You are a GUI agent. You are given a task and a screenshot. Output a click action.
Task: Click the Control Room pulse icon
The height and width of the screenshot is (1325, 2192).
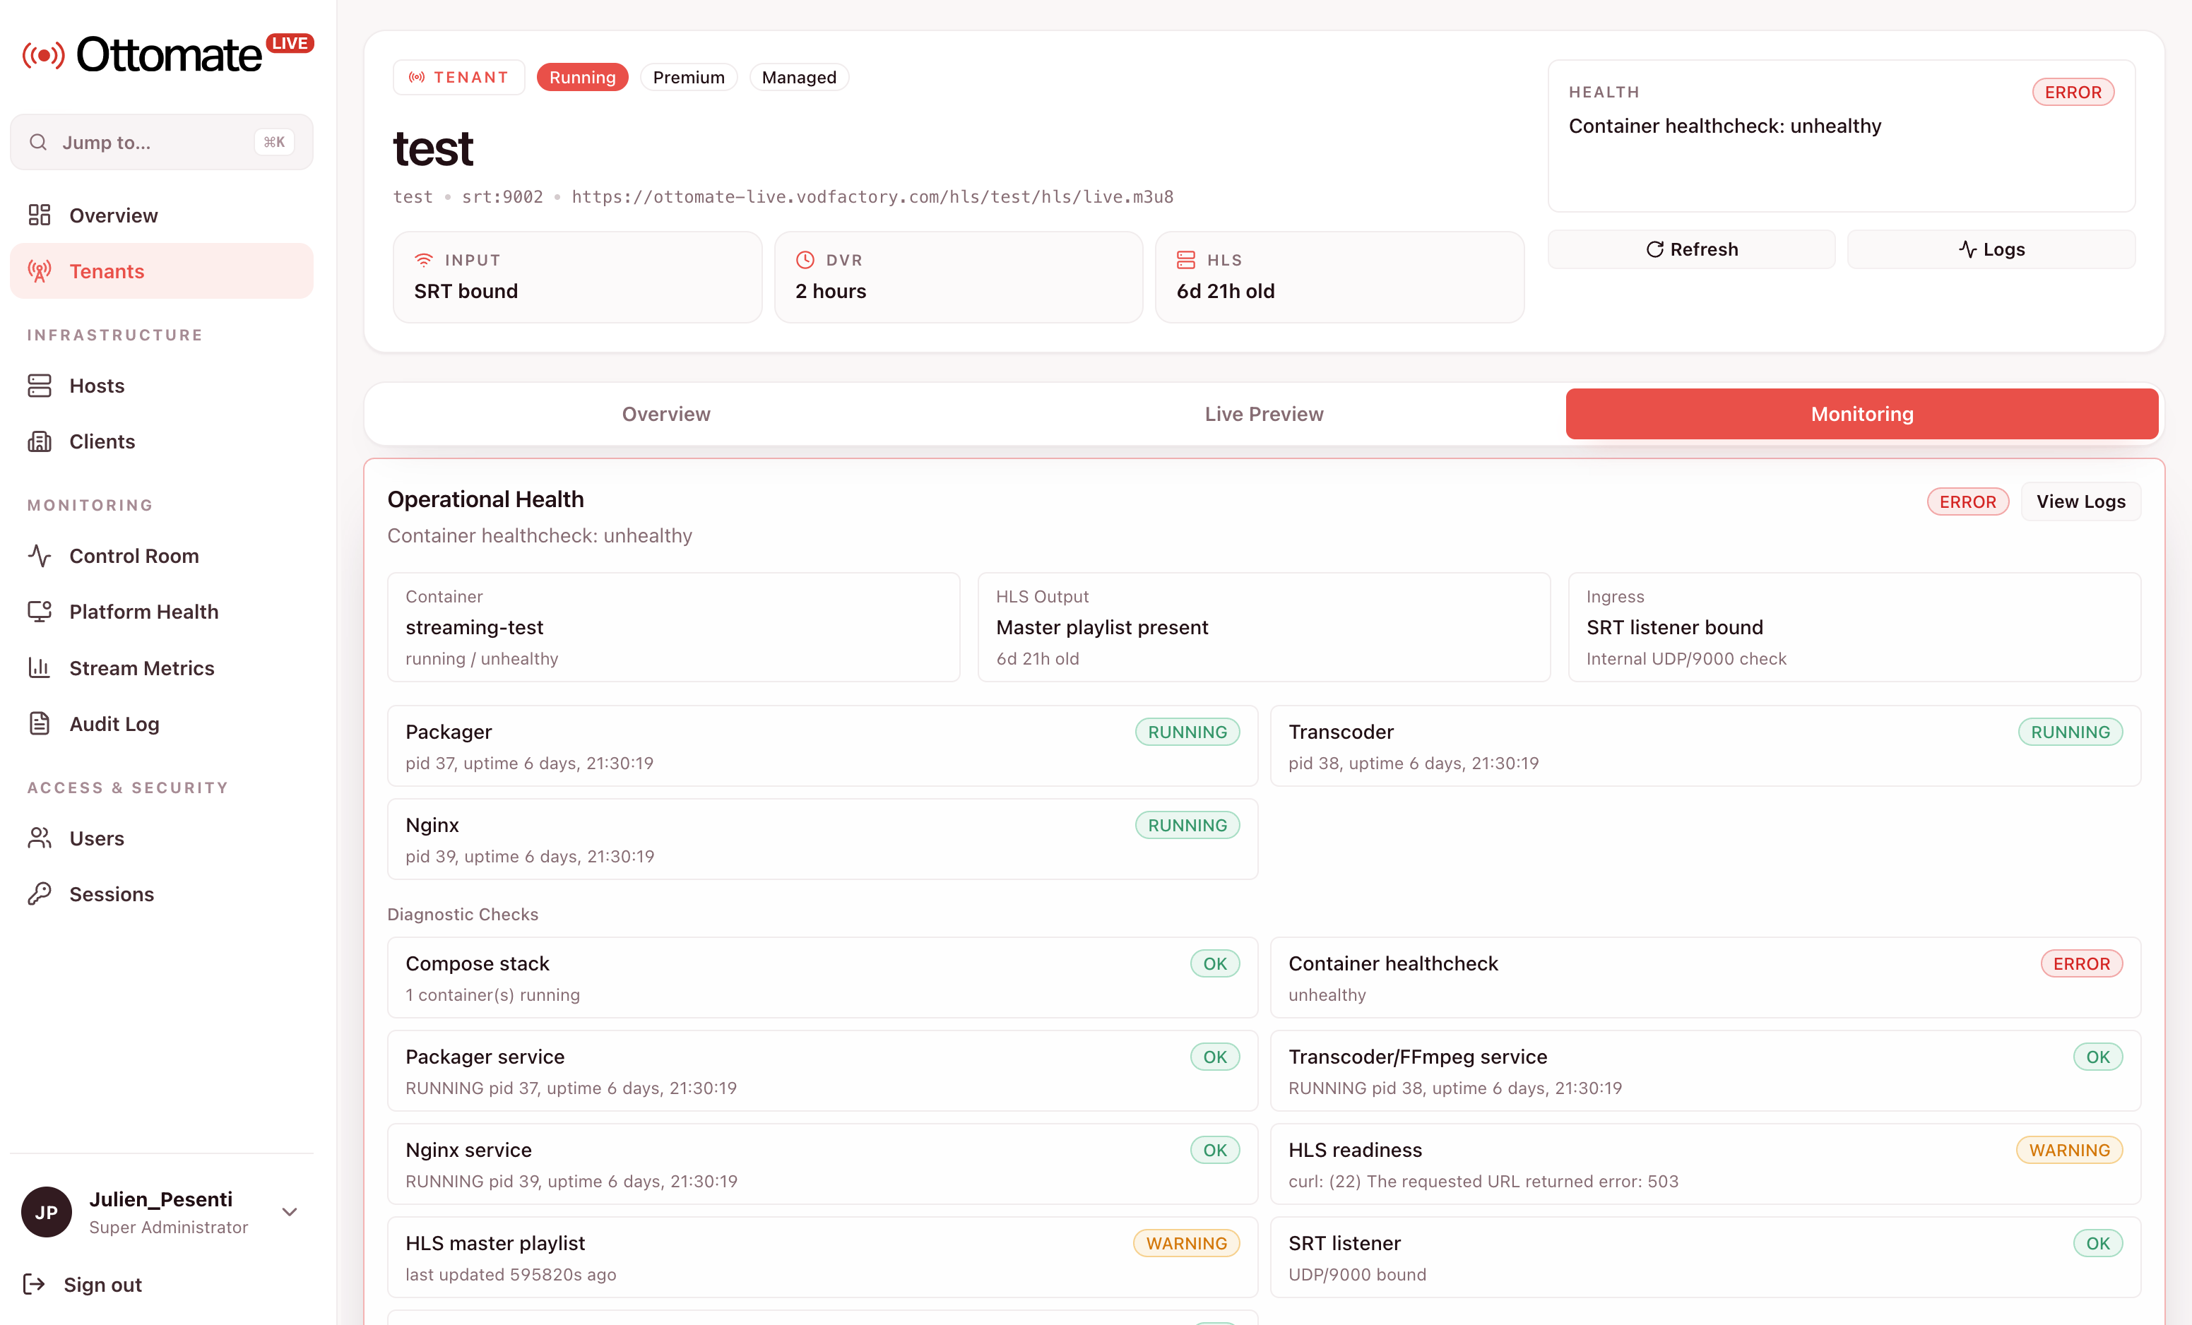[39, 556]
